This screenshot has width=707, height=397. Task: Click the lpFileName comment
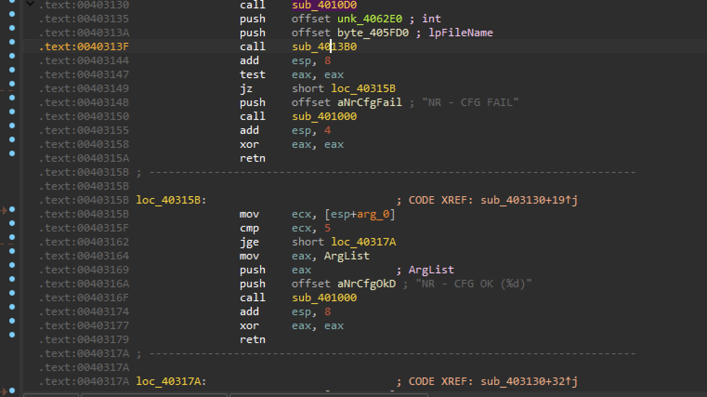461,33
